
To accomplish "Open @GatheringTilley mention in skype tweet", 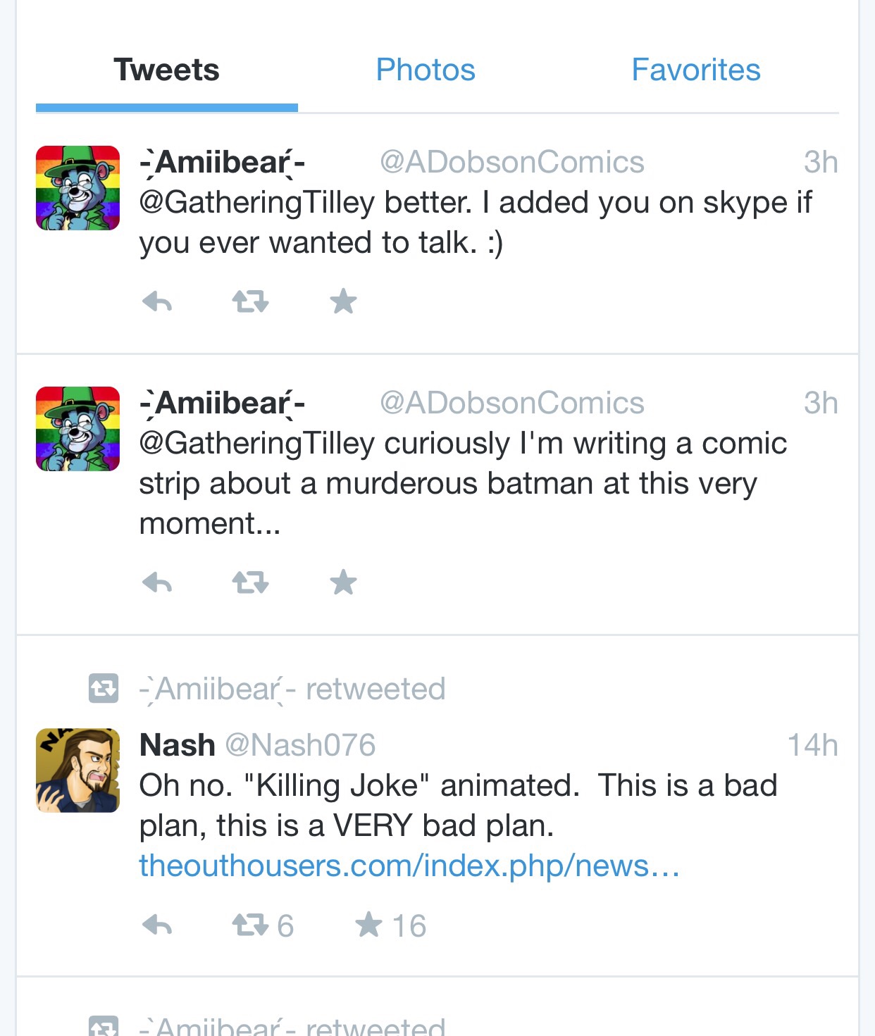I will coord(257,203).
